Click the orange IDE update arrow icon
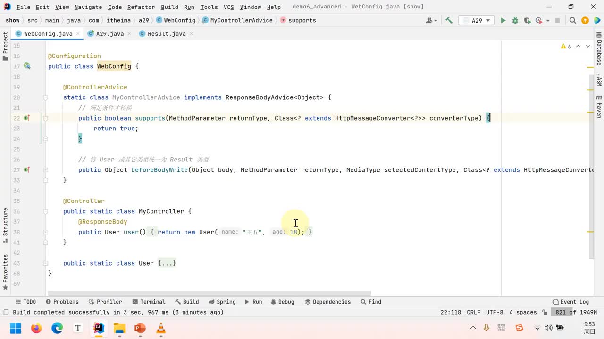This screenshot has height=339, width=604. [585, 20]
